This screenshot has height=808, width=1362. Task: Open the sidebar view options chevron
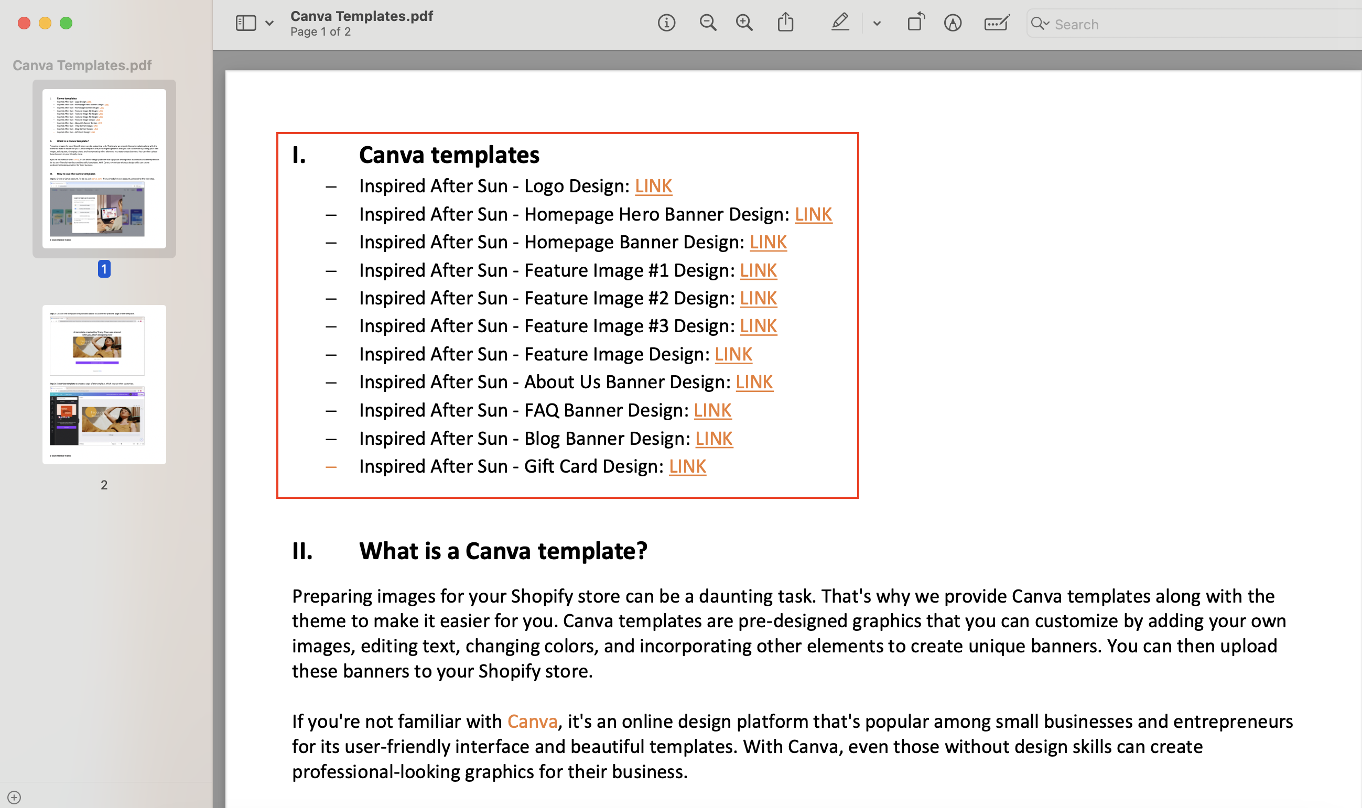click(269, 24)
